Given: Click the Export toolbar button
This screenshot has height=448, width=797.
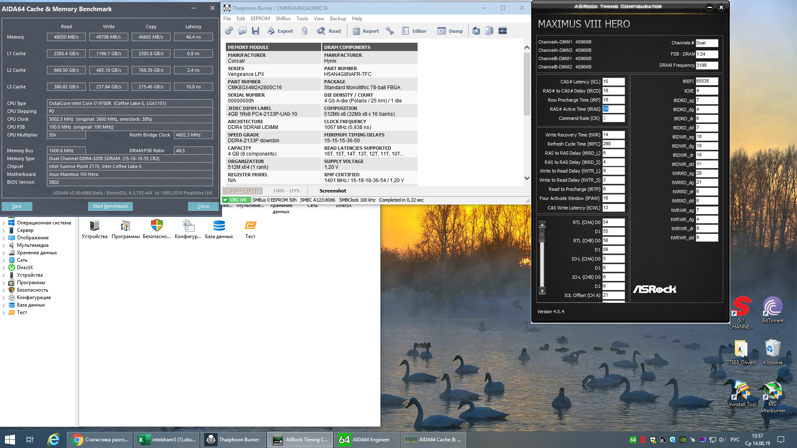Looking at the screenshot, I should point(280,31).
